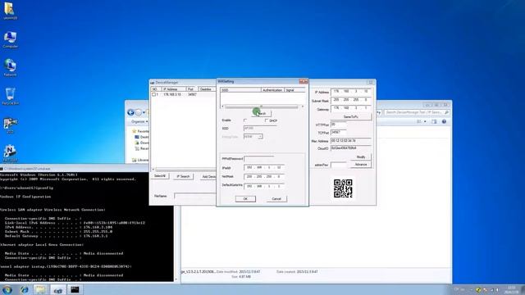
Task: Select Libraries in Explorer navigation pane
Action: click(140, 160)
